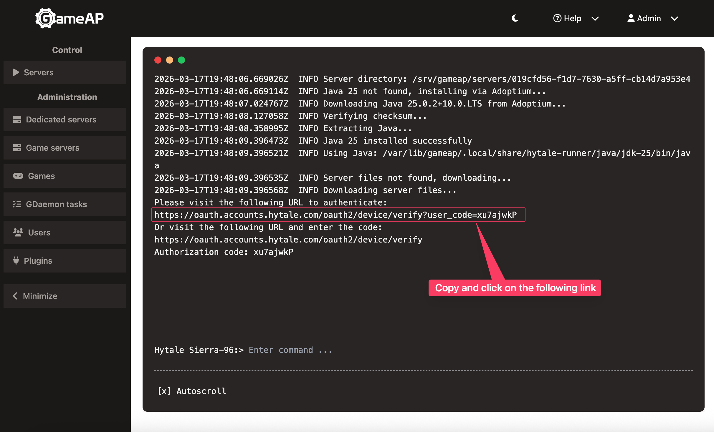Open GDaemon tasks list icon

coord(17,204)
